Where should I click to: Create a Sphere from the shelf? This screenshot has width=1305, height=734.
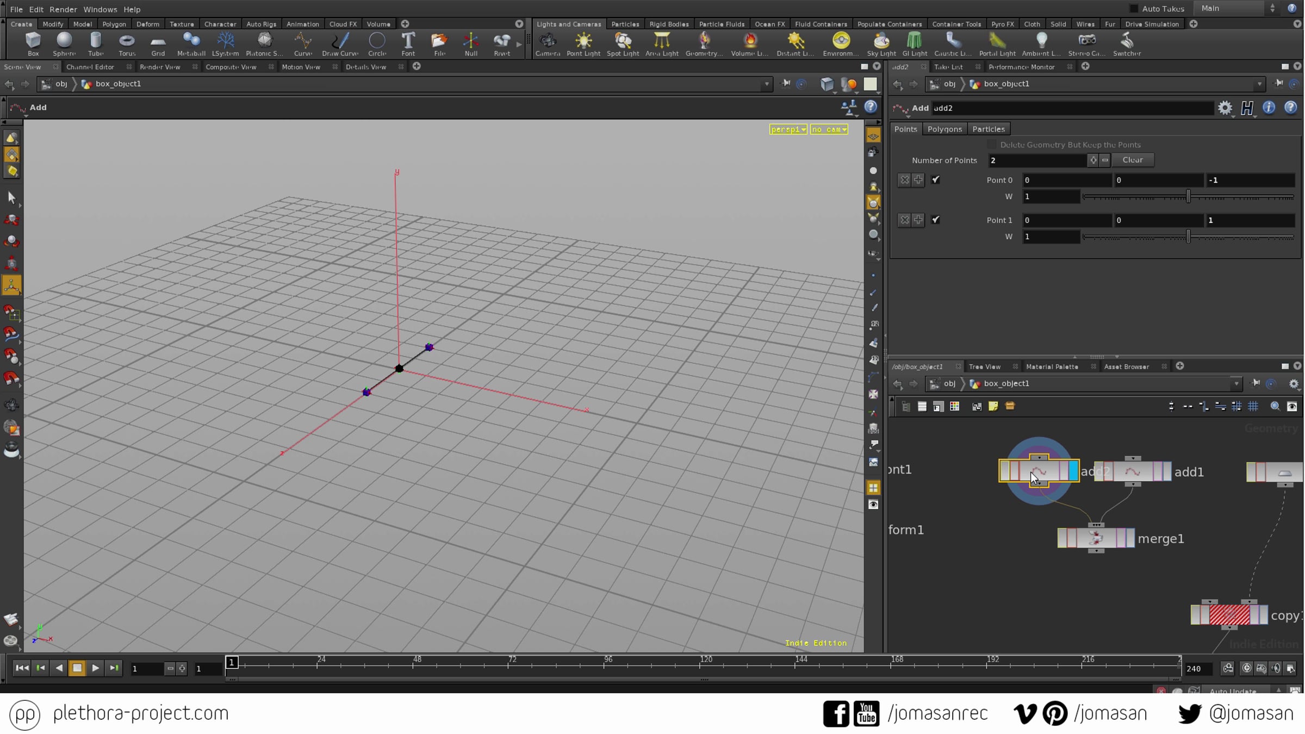click(64, 43)
